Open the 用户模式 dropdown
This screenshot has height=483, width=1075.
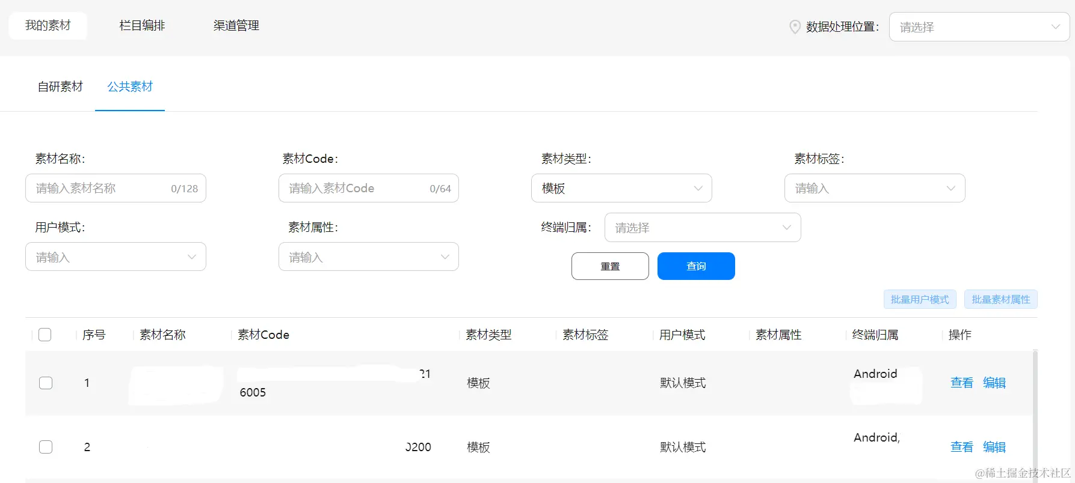pos(116,257)
